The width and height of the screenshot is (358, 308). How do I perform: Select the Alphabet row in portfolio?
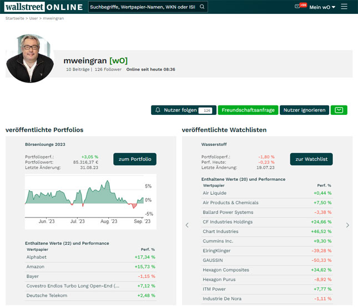point(90,257)
